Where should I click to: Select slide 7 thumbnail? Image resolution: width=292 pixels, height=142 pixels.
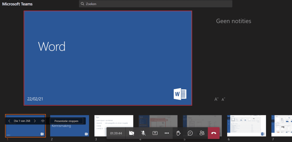281,126
